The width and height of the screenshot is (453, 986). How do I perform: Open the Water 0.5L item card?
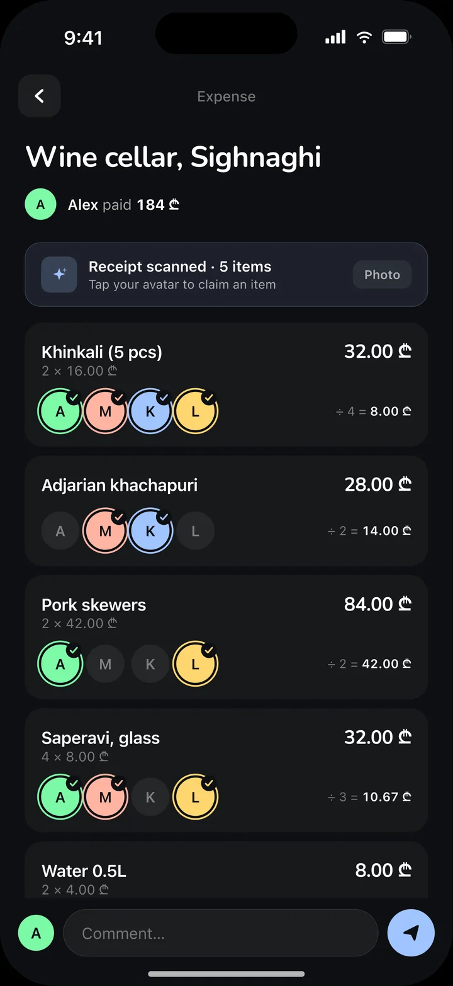[x=226, y=871]
